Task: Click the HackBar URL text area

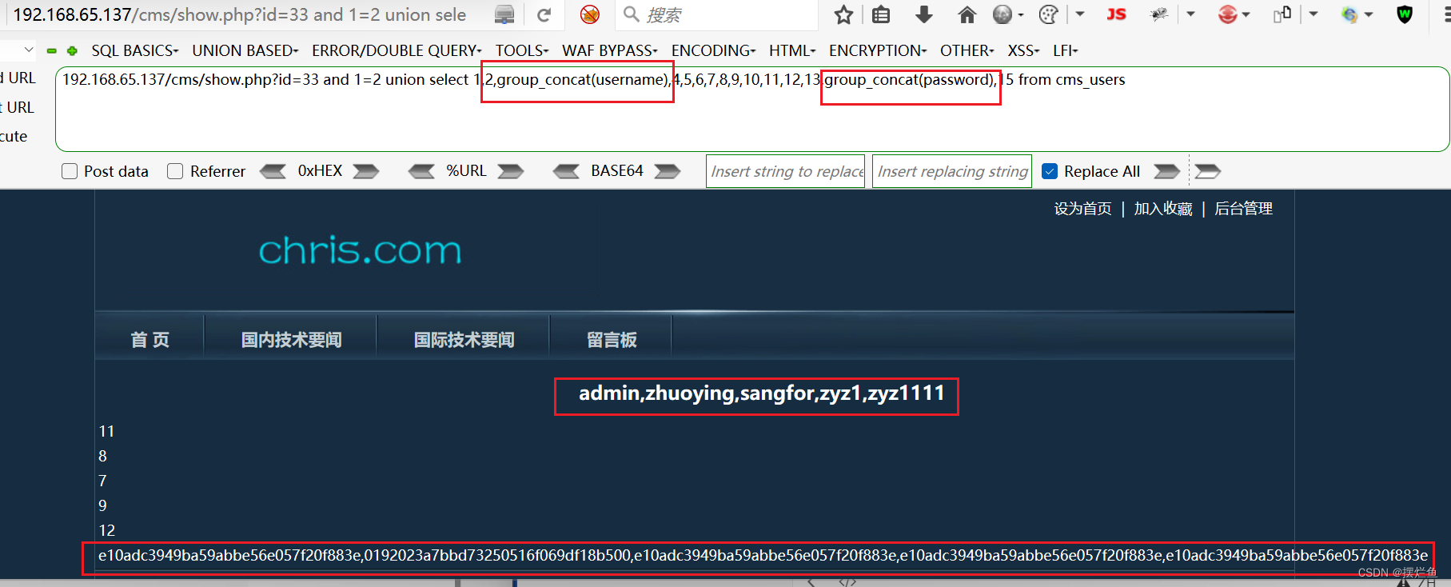Action: click(751, 110)
